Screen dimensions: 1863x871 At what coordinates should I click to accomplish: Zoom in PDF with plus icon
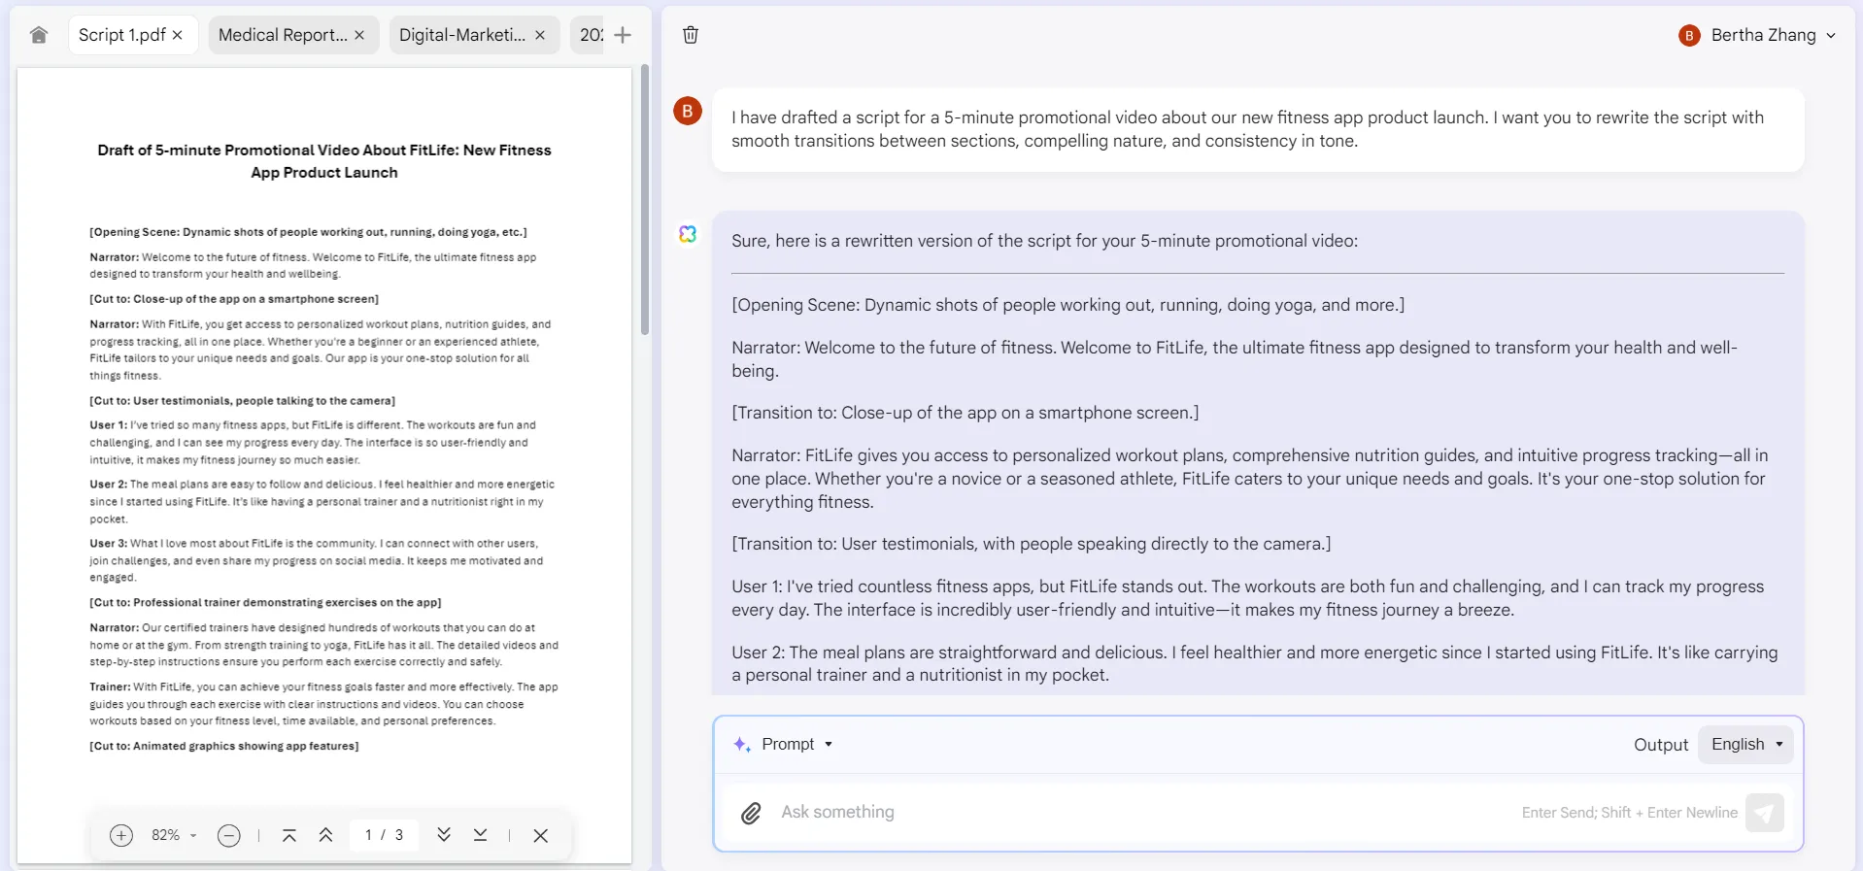(121, 835)
